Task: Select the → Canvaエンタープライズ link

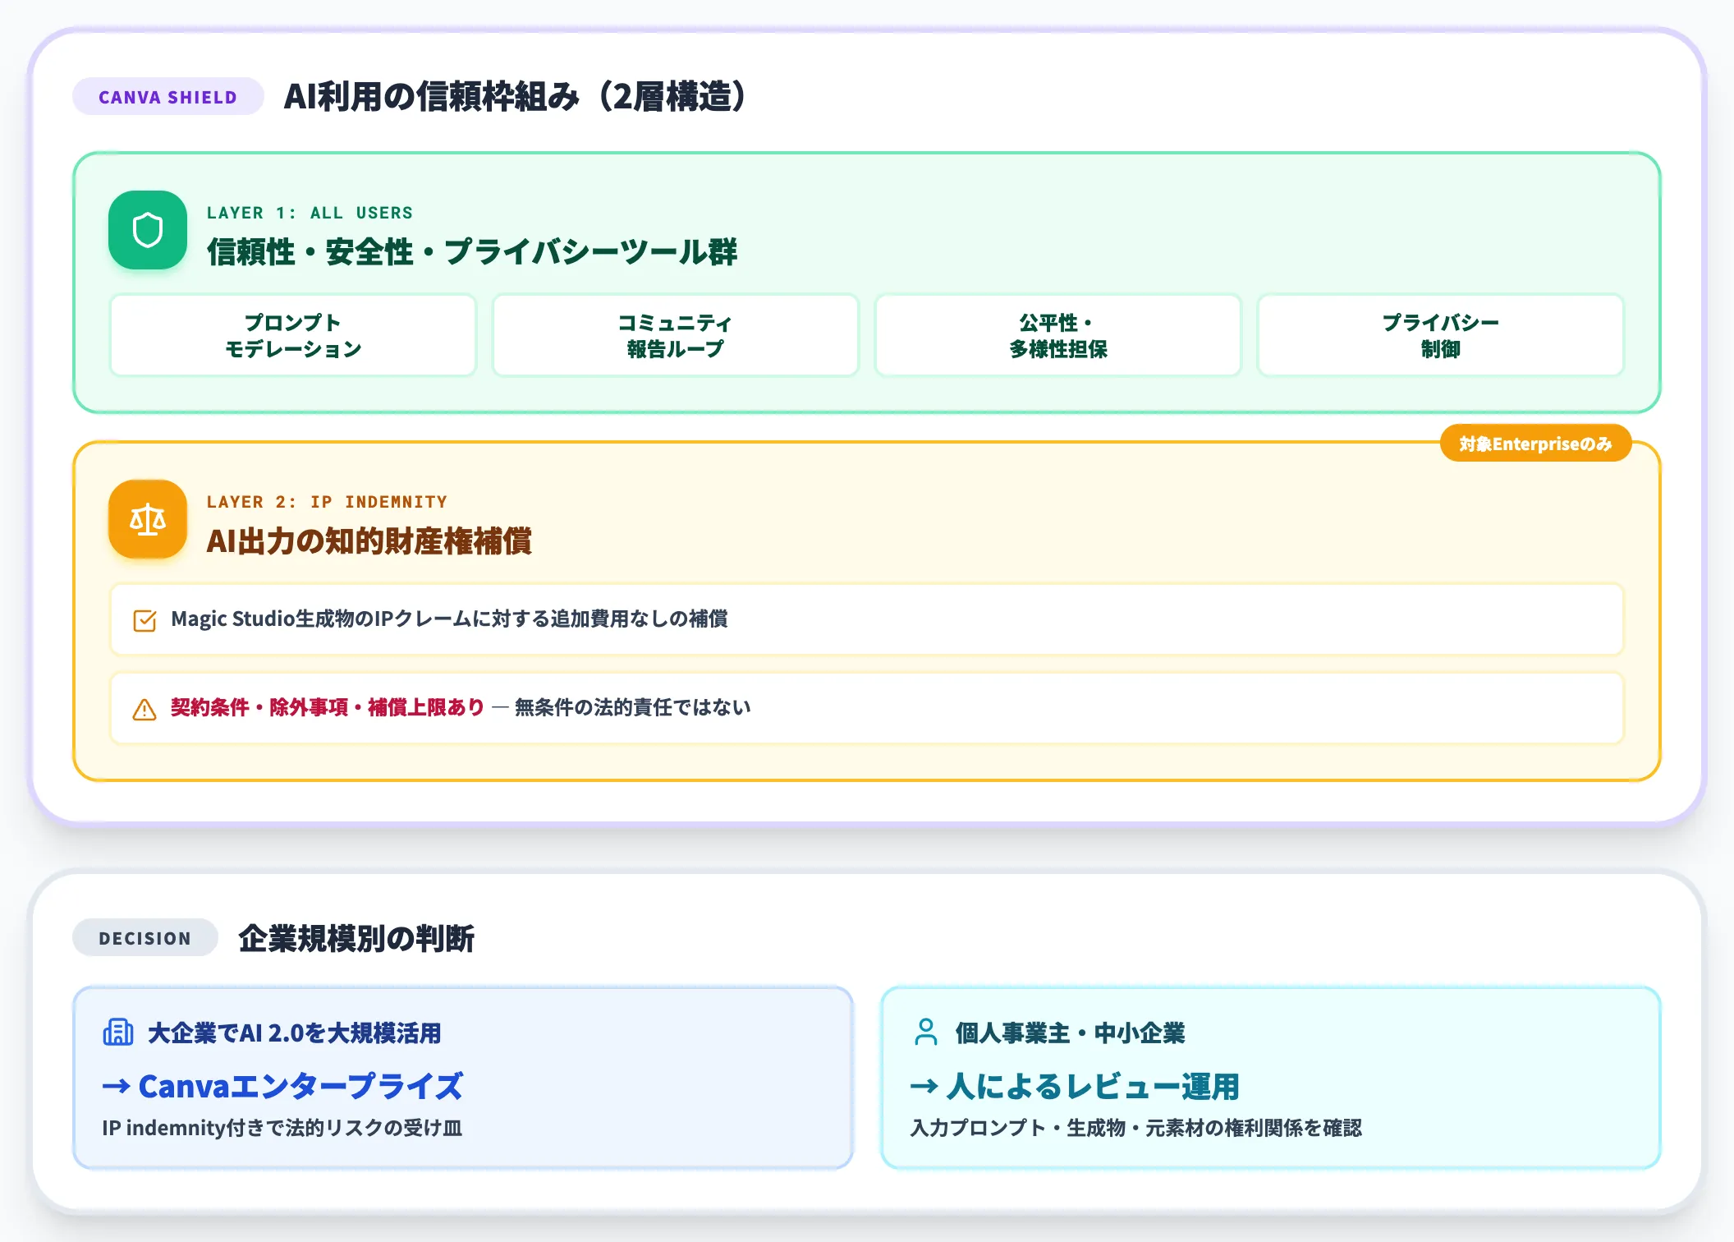Action: [x=282, y=1086]
